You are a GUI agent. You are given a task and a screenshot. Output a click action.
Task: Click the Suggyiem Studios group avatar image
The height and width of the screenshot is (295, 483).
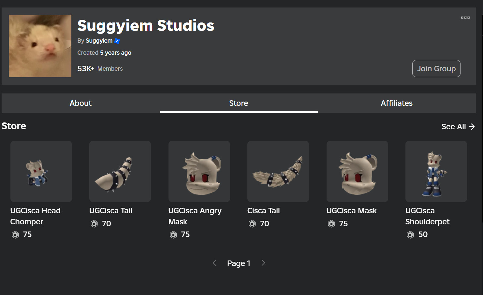coord(40,46)
